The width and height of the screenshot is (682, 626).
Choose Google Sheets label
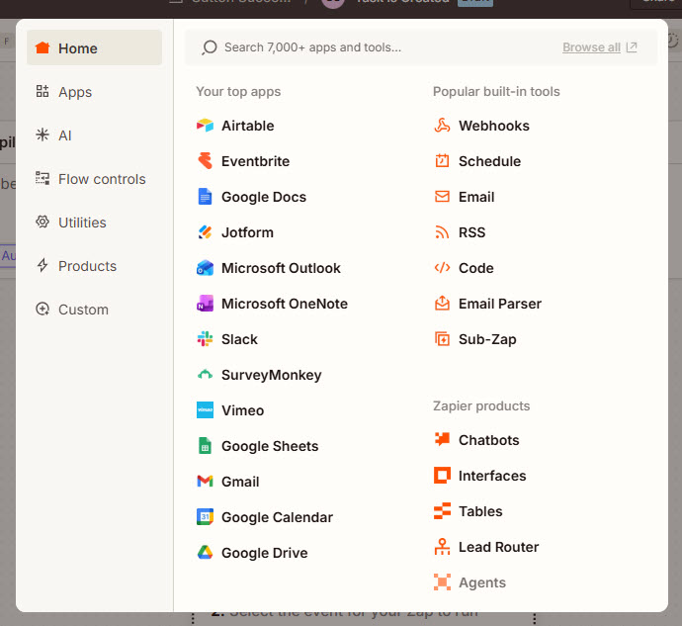tap(270, 446)
